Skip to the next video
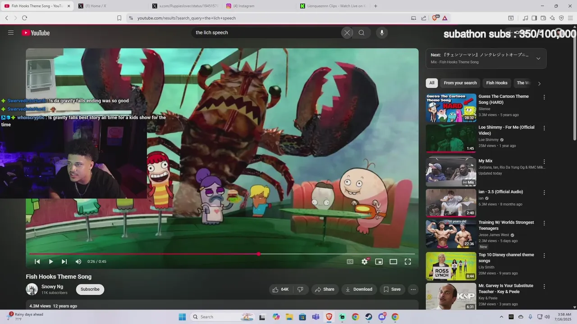This screenshot has width=577, height=324. 64,261
